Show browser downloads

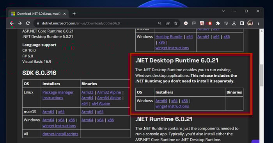pyautogui.click(x=234, y=23)
